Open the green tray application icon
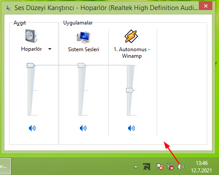Screen dimensions: 219x175 click(147, 167)
